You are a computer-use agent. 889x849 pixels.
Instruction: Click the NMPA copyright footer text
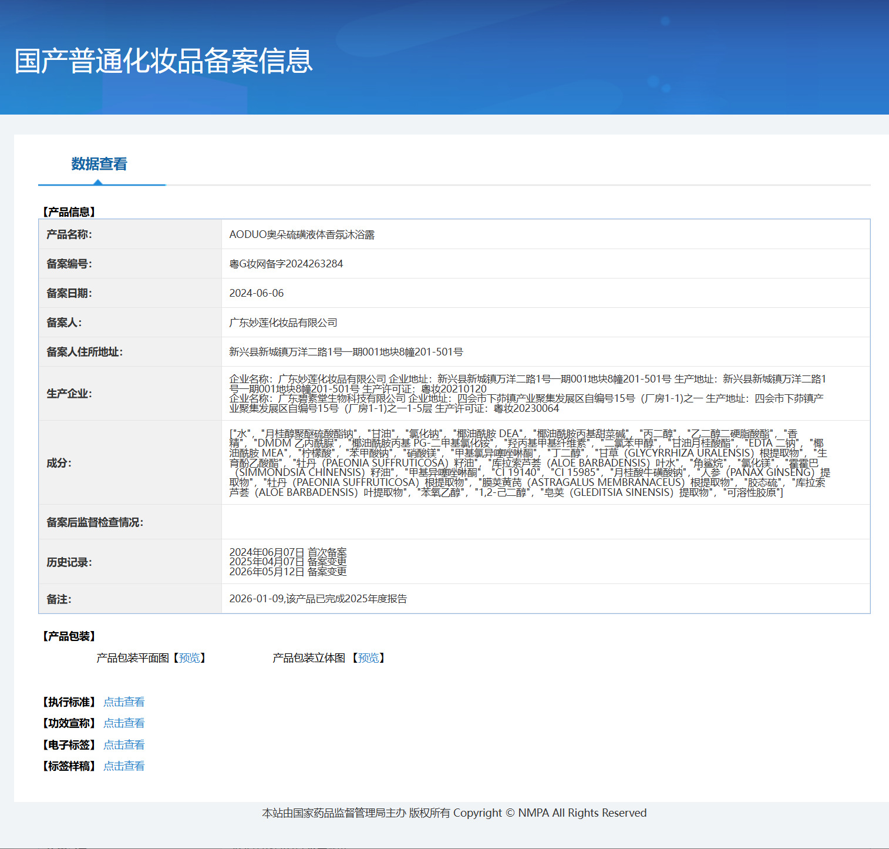point(454,813)
